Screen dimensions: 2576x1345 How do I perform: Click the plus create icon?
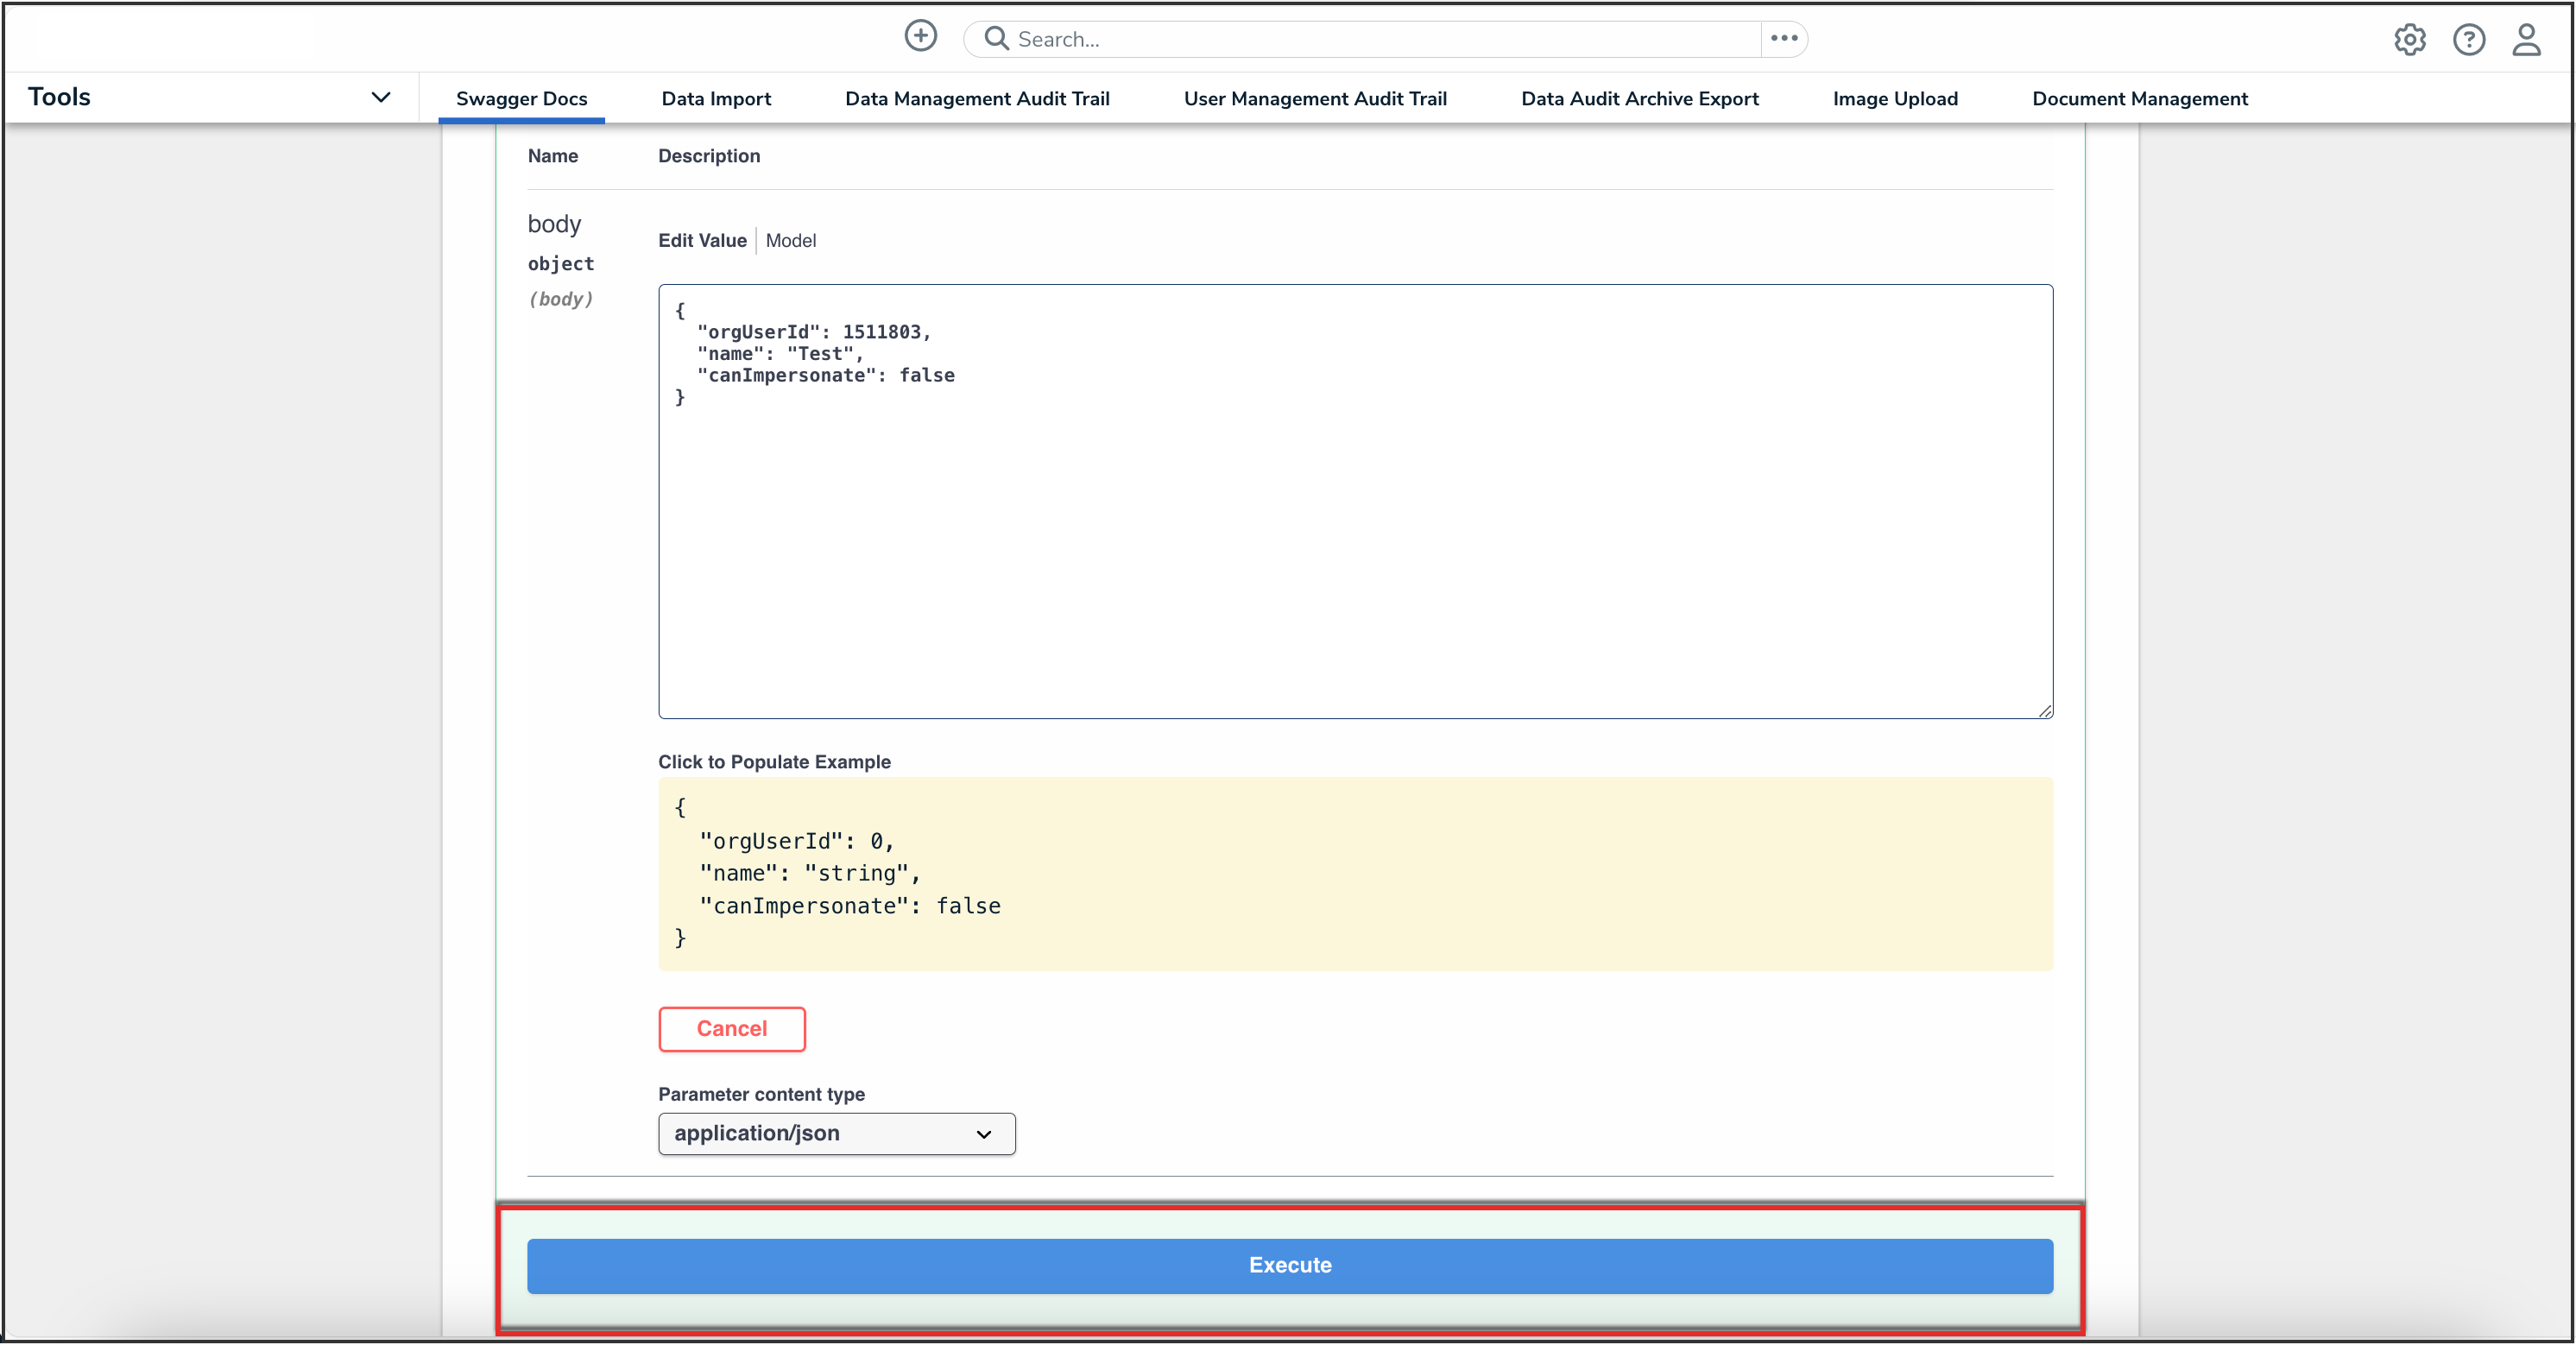coord(920,36)
